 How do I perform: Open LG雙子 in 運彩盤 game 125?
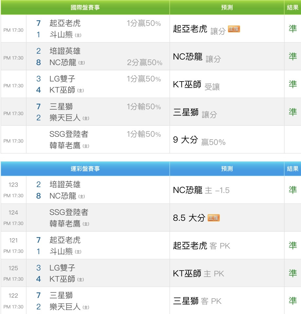click(x=62, y=268)
